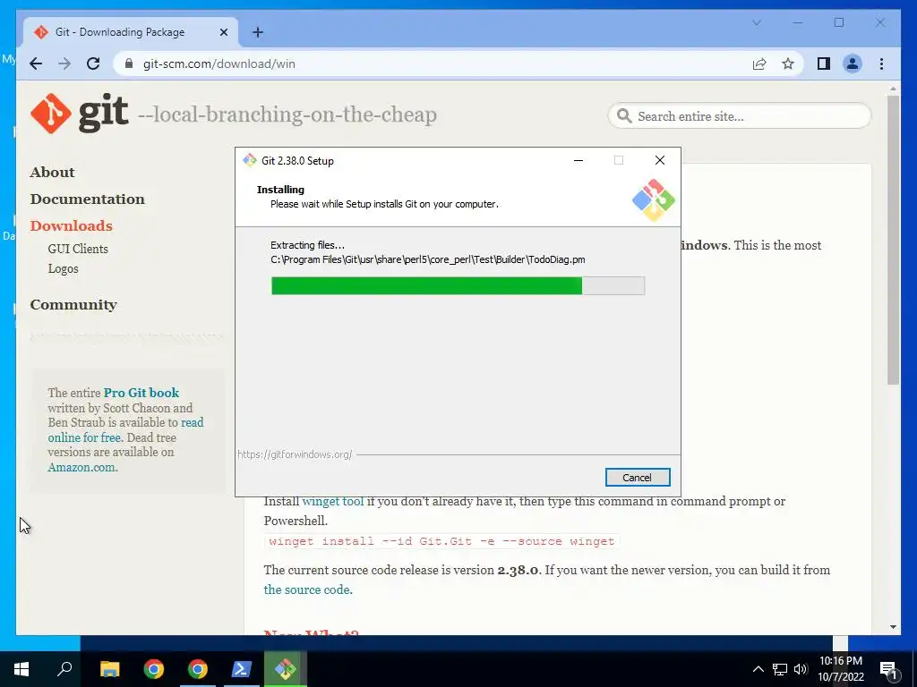Screen dimensions: 917x687
Task: Open the first Chrome taskbar icon
Action: tap(154, 669)
